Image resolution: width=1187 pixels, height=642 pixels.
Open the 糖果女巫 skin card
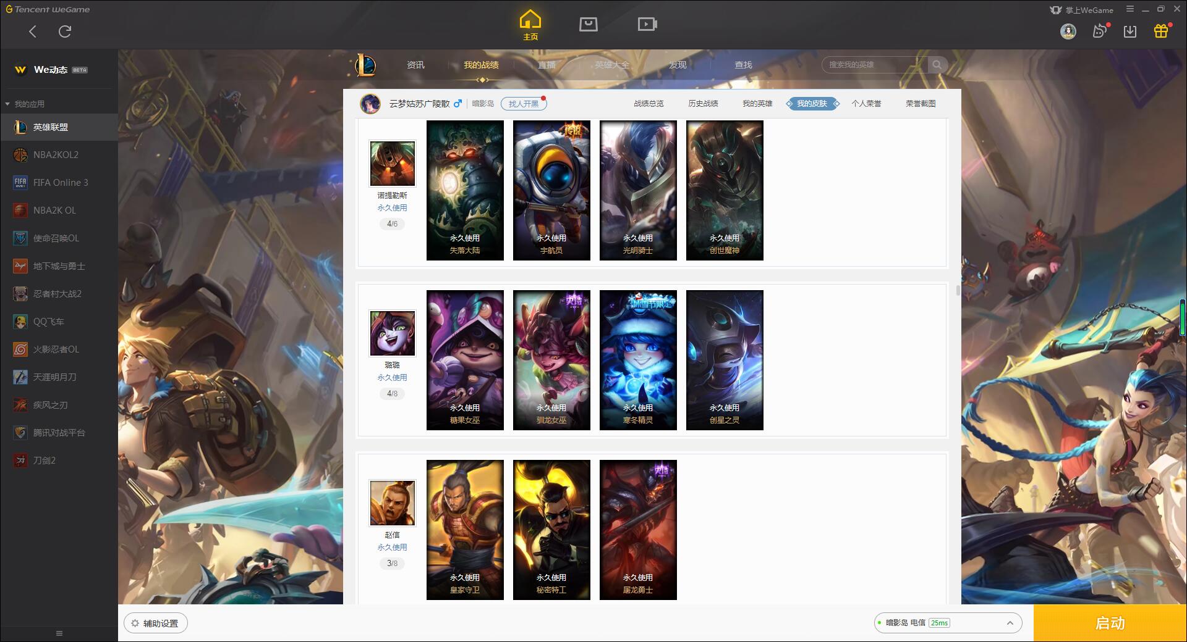click(465, 360)
